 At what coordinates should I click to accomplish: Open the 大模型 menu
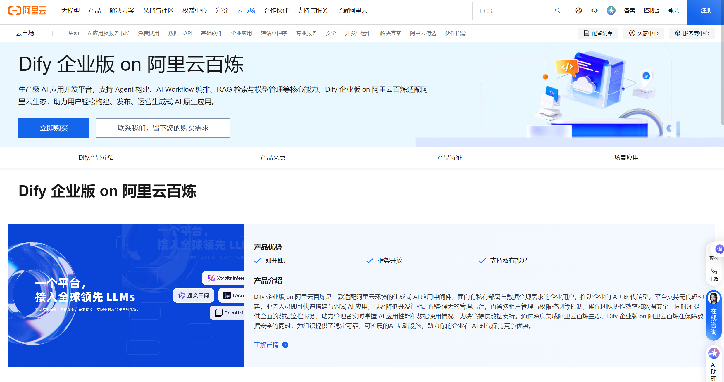[70, 11]
